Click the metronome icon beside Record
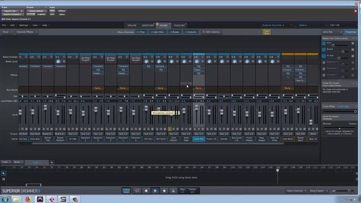 (173, 191)
